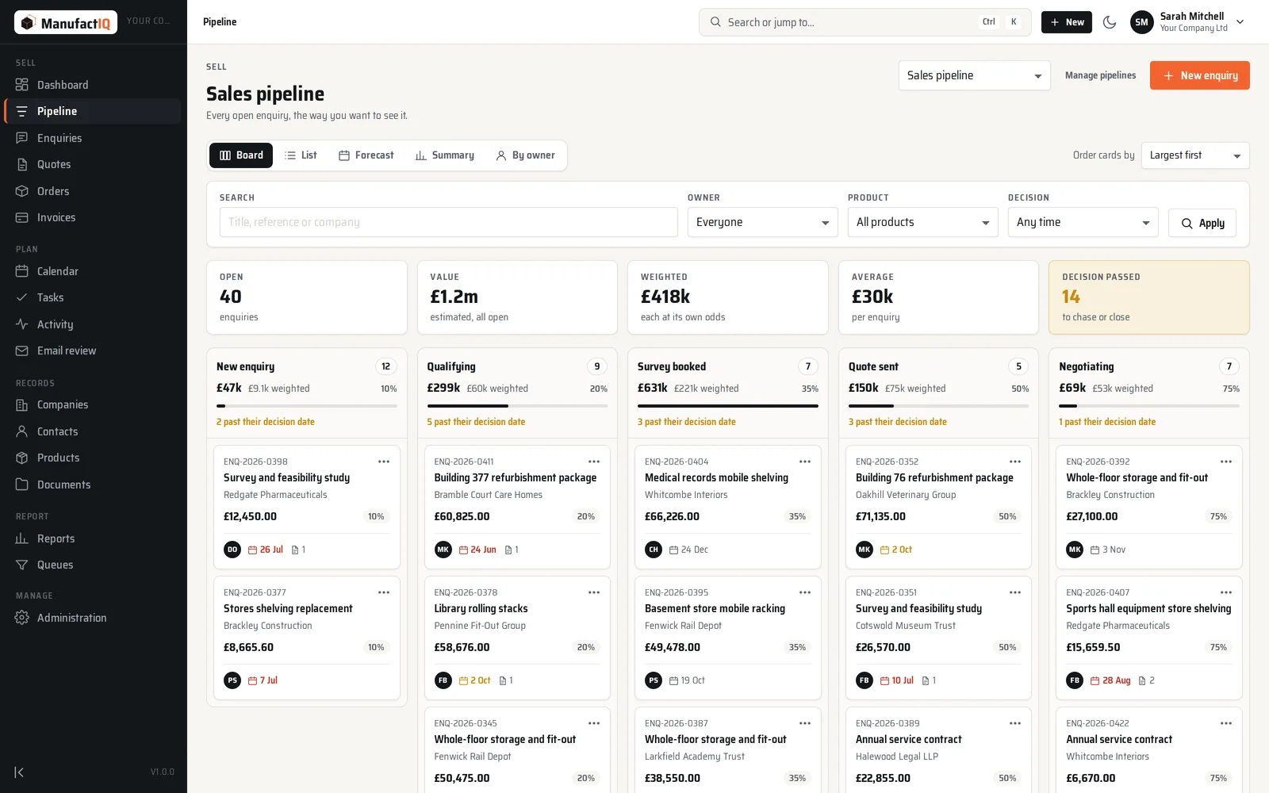Open the Sales pipeline selector dropdown

point(974,75)
